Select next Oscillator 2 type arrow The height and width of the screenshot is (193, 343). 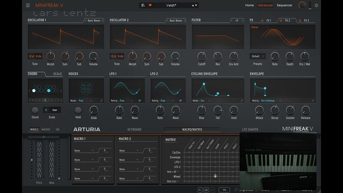click(184, 21)
